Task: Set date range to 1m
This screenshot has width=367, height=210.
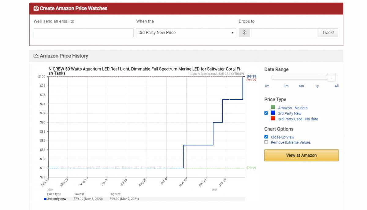Action: pos(267,86)
